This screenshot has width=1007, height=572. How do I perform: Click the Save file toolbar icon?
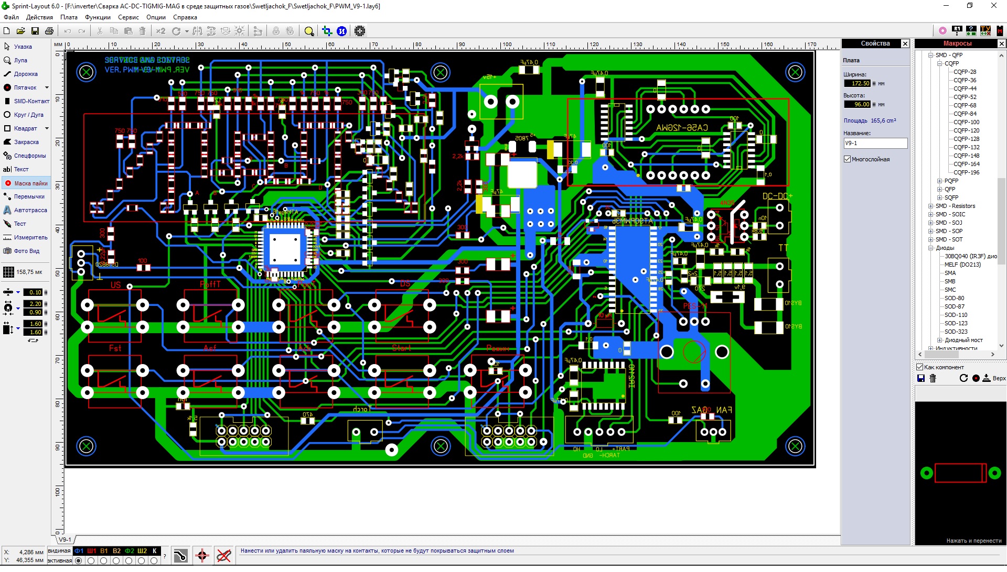coord(35,31)
